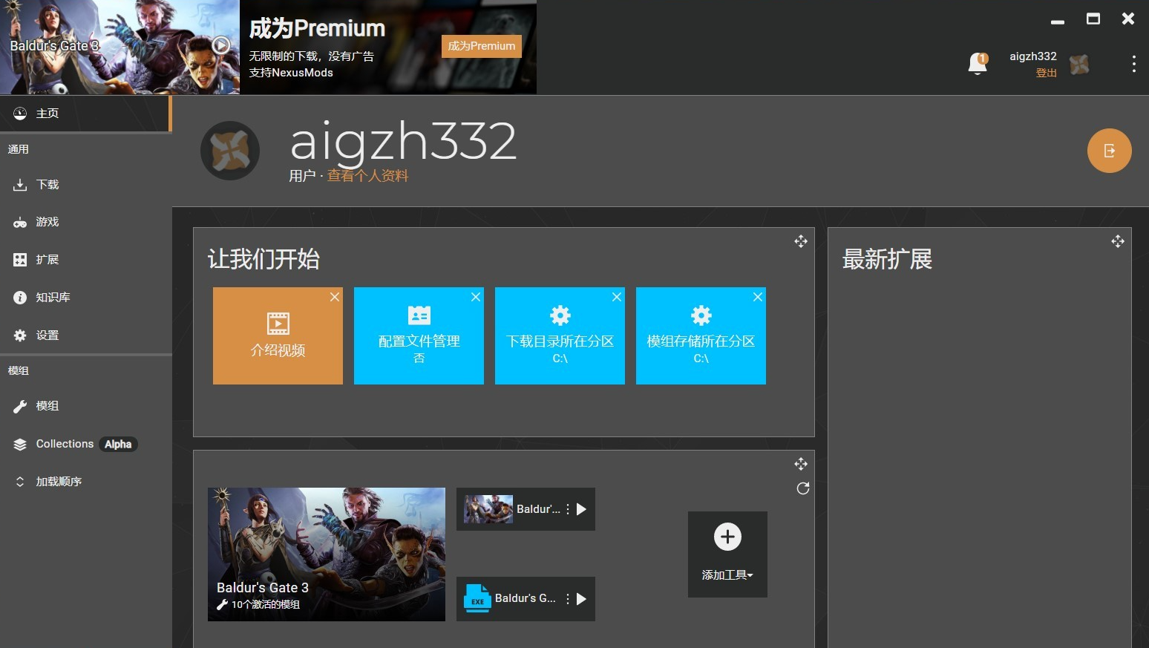Click the move handle on 最新扩展 panel

1118,241
